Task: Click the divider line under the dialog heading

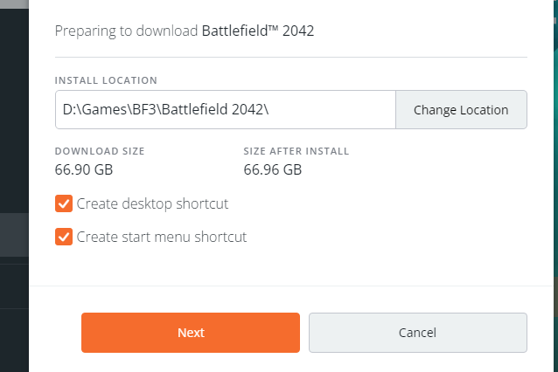Action: [x=290, y=57]
